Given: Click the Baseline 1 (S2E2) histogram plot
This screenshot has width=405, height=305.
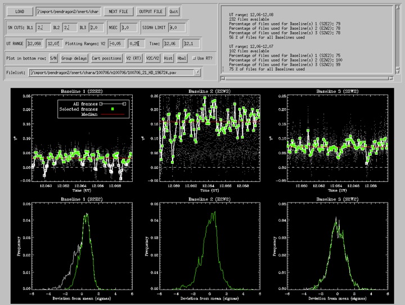Looking at the screenshot, I should (x=82, y=246).
